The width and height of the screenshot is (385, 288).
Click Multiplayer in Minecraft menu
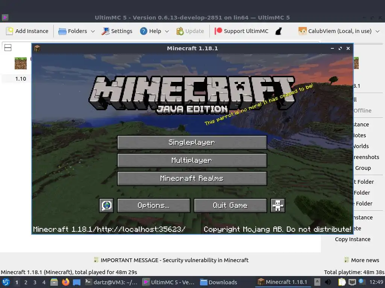coord(192,160)
